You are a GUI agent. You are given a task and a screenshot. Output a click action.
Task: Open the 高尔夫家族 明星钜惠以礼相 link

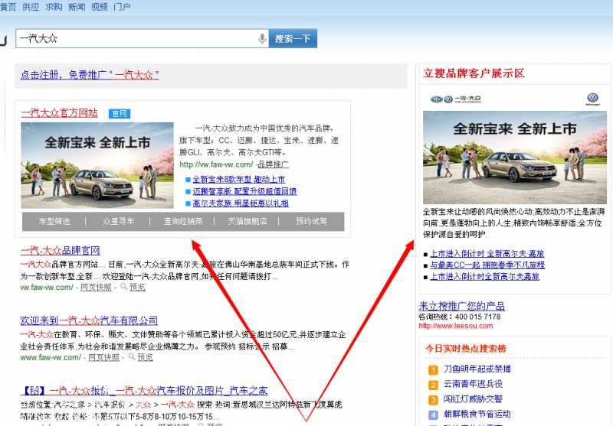(241, 203)
